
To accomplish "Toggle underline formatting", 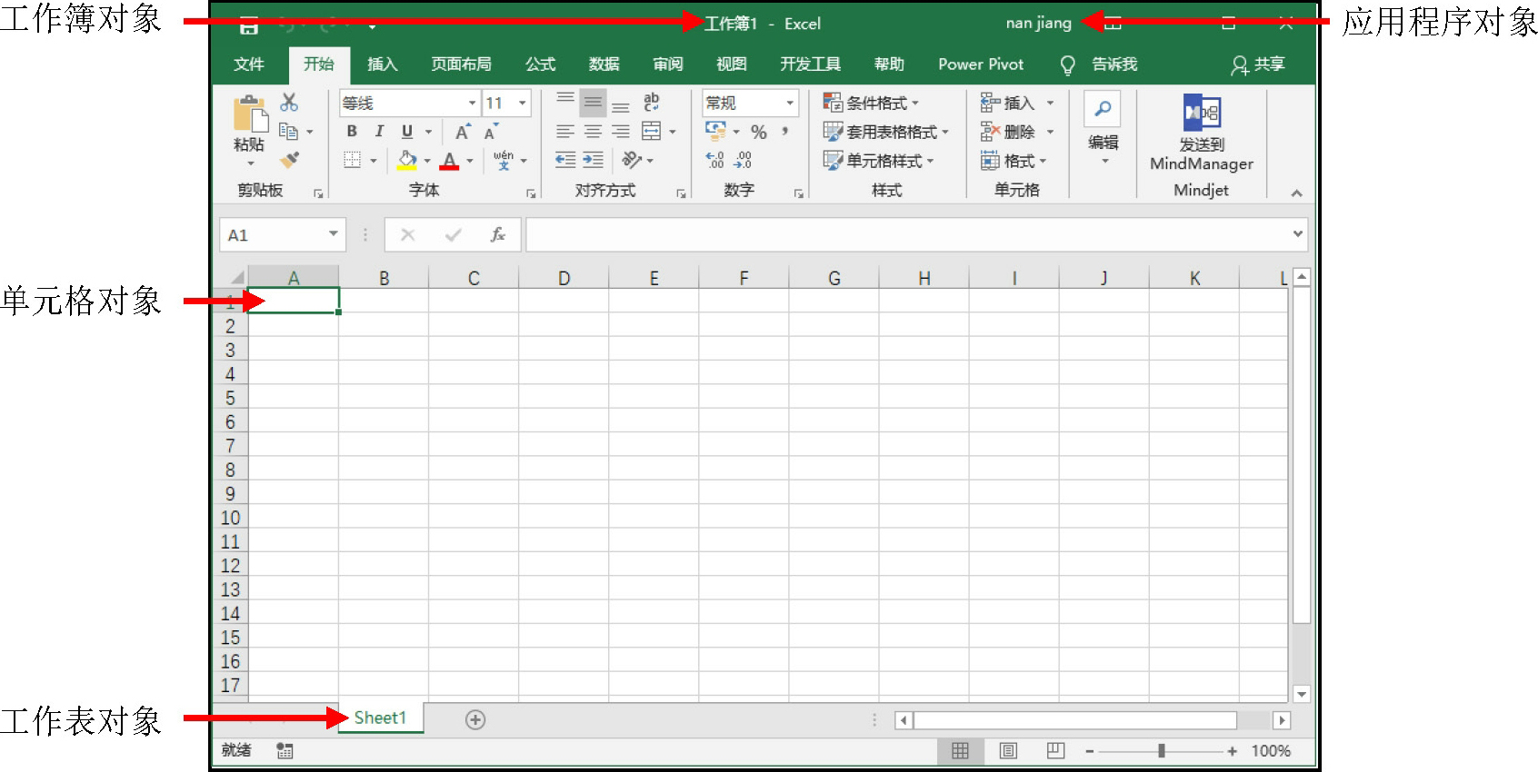I will 406,132.
